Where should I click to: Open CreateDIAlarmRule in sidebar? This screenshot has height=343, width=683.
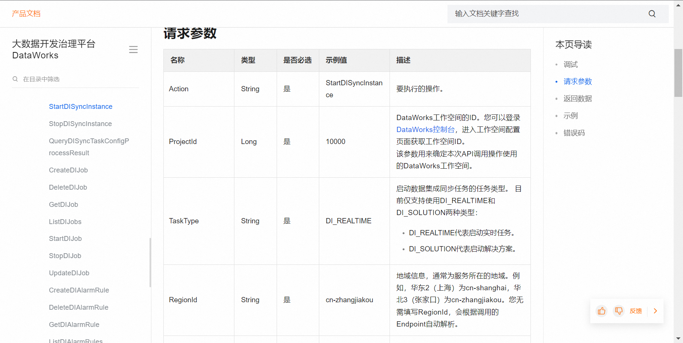[79, 290]
